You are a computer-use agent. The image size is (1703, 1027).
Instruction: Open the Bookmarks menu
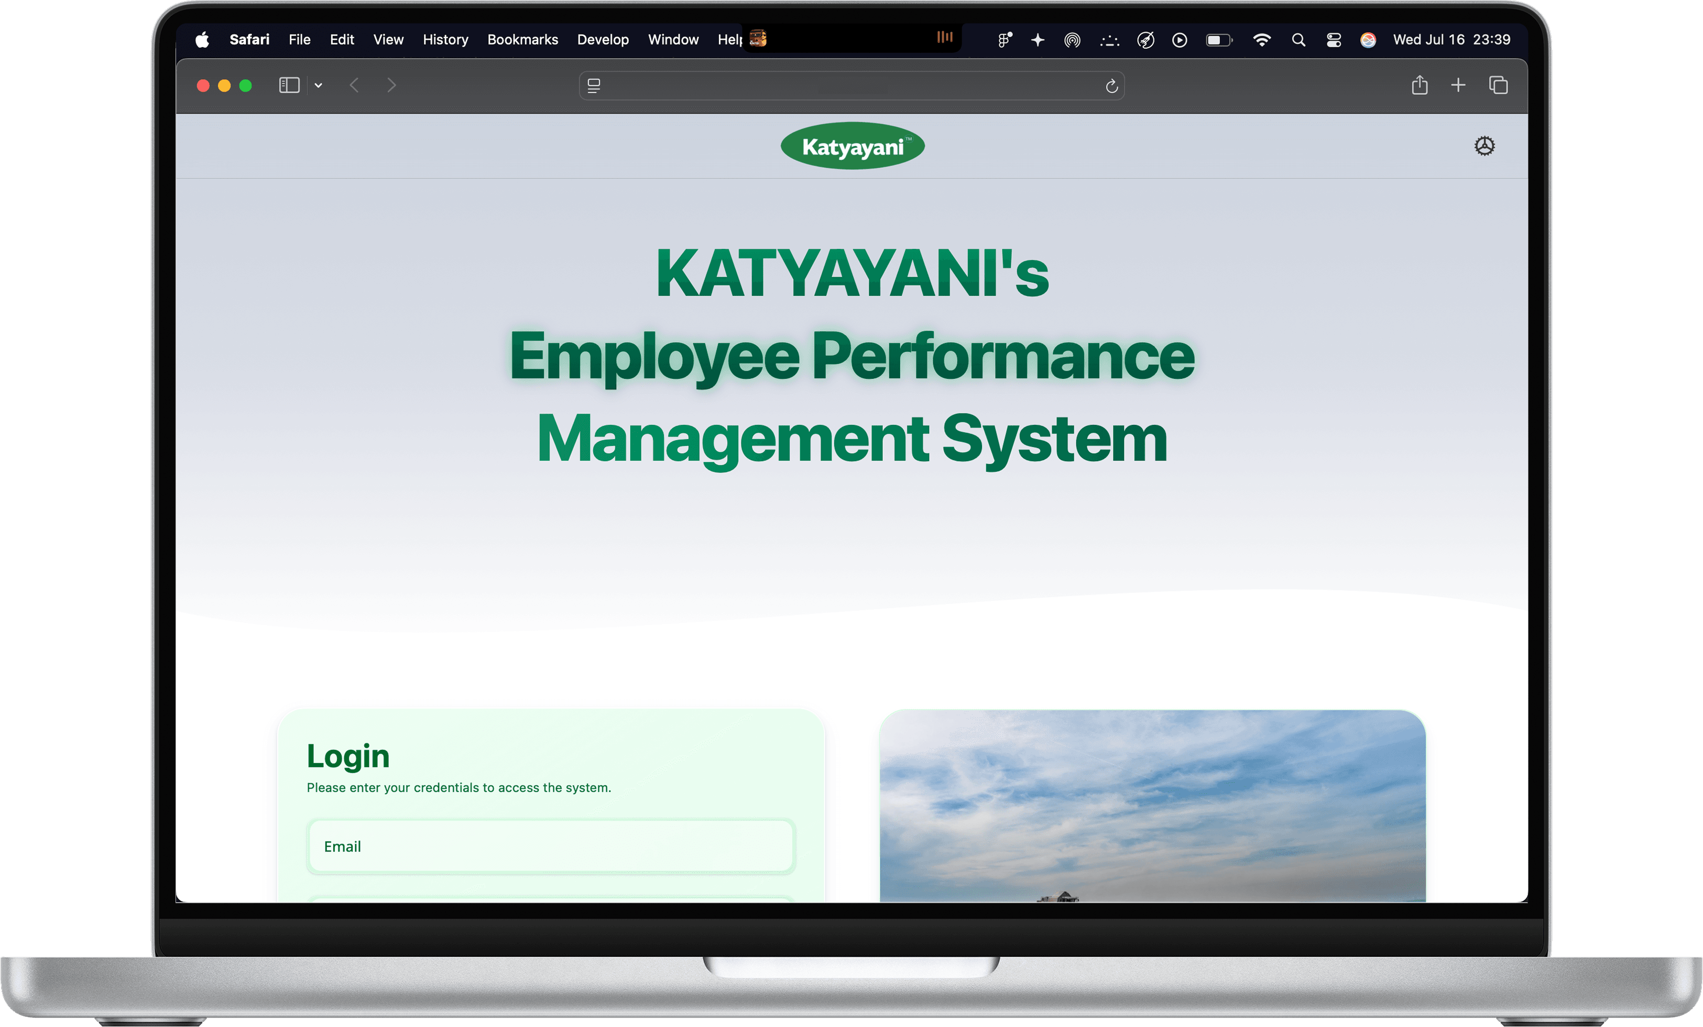click(522, 39)
